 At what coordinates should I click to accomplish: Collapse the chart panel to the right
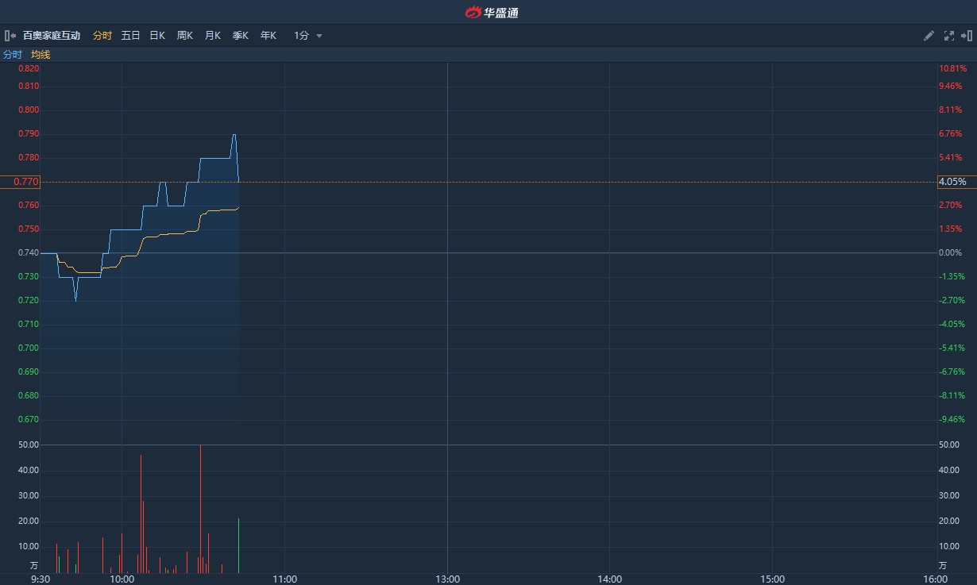968,35
